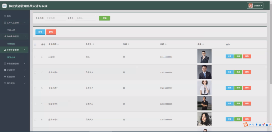Viewport: 272px width, 132px height.
Task: Delete the 企业名称6 row
Action: pyautogui.click(x=247, y=103)
